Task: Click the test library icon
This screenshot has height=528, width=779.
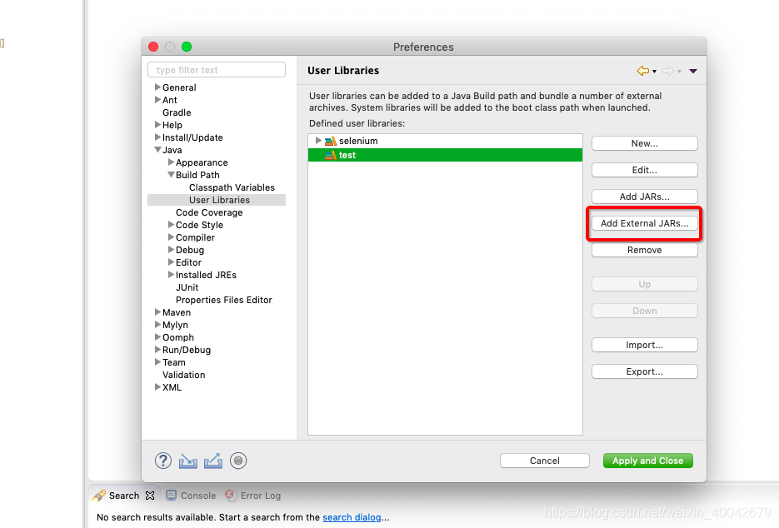Action: (x=331, y=156)
